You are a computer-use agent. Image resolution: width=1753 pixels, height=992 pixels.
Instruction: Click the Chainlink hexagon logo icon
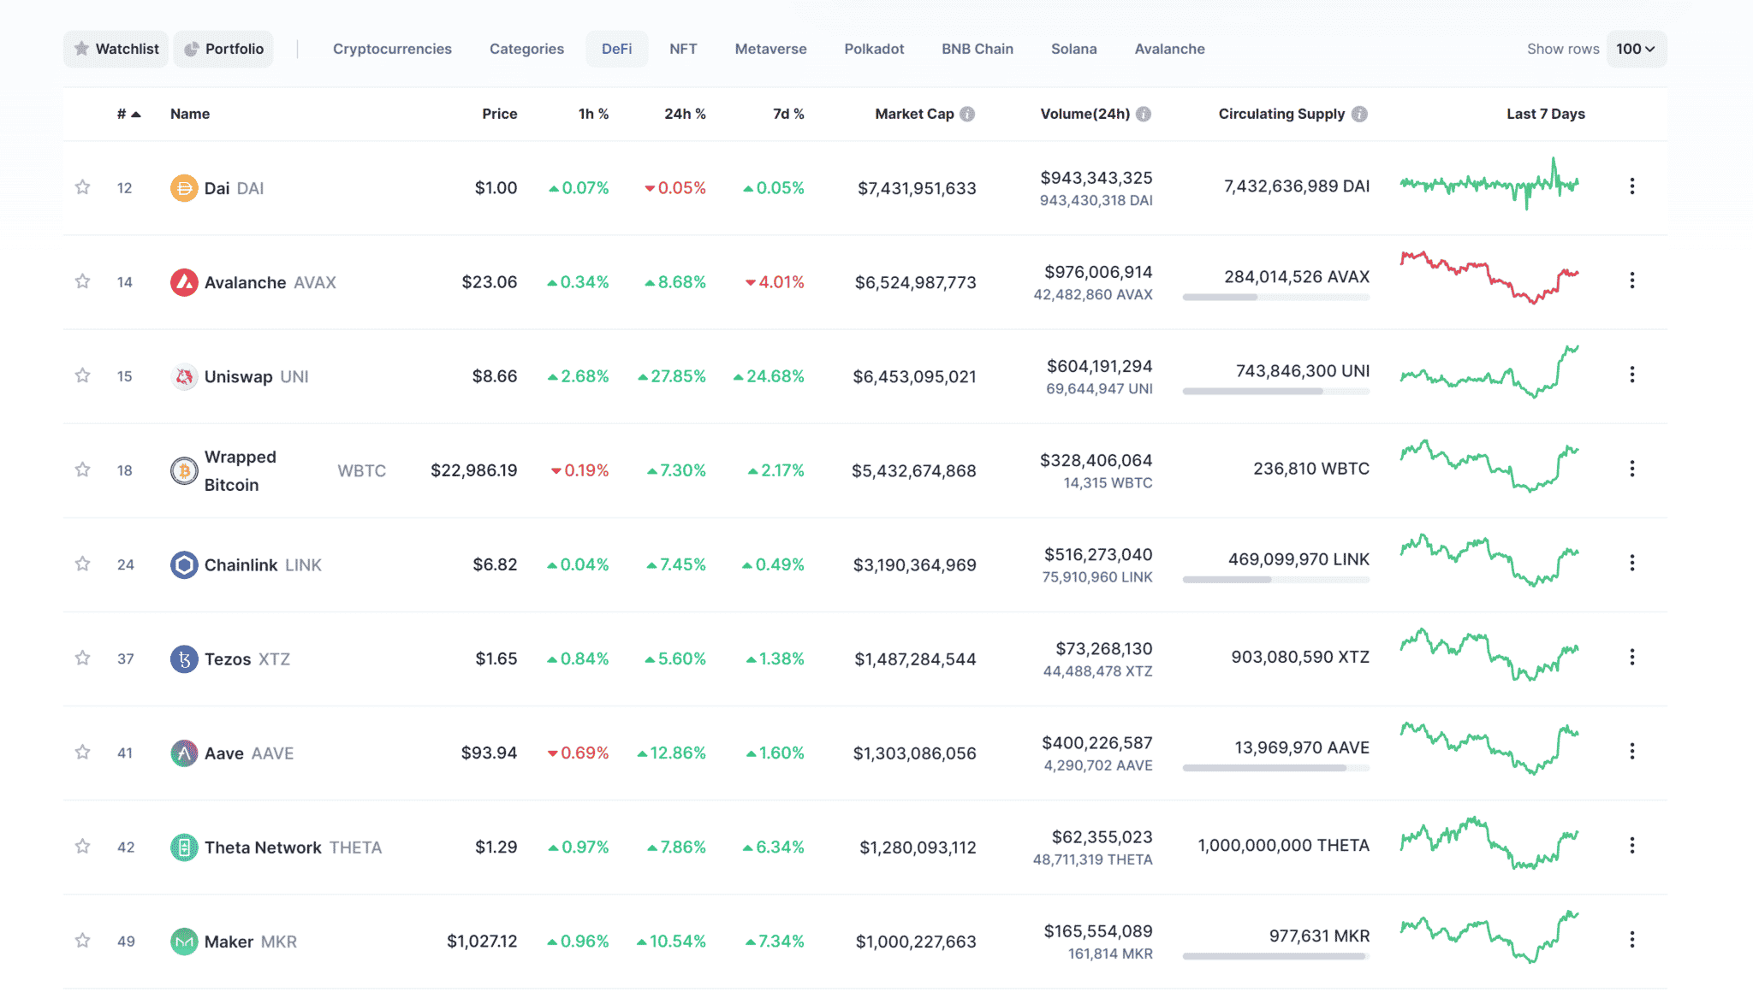tap(184, 564)
